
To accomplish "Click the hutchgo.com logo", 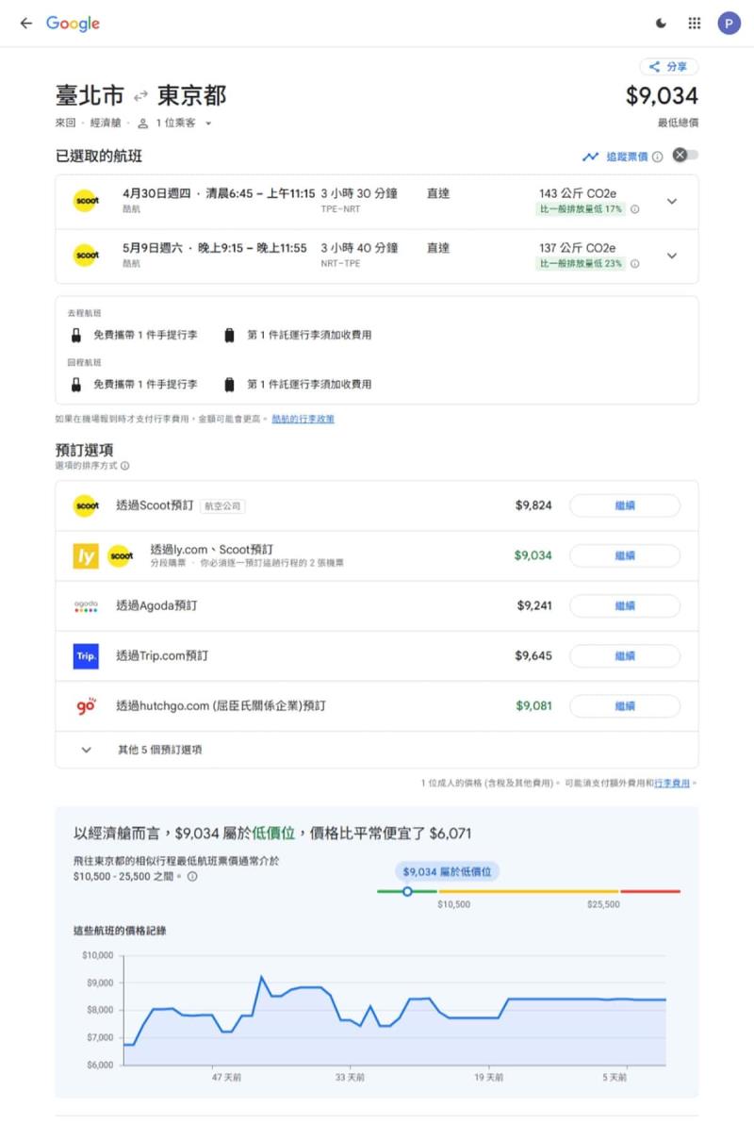I will coord(86,705).
